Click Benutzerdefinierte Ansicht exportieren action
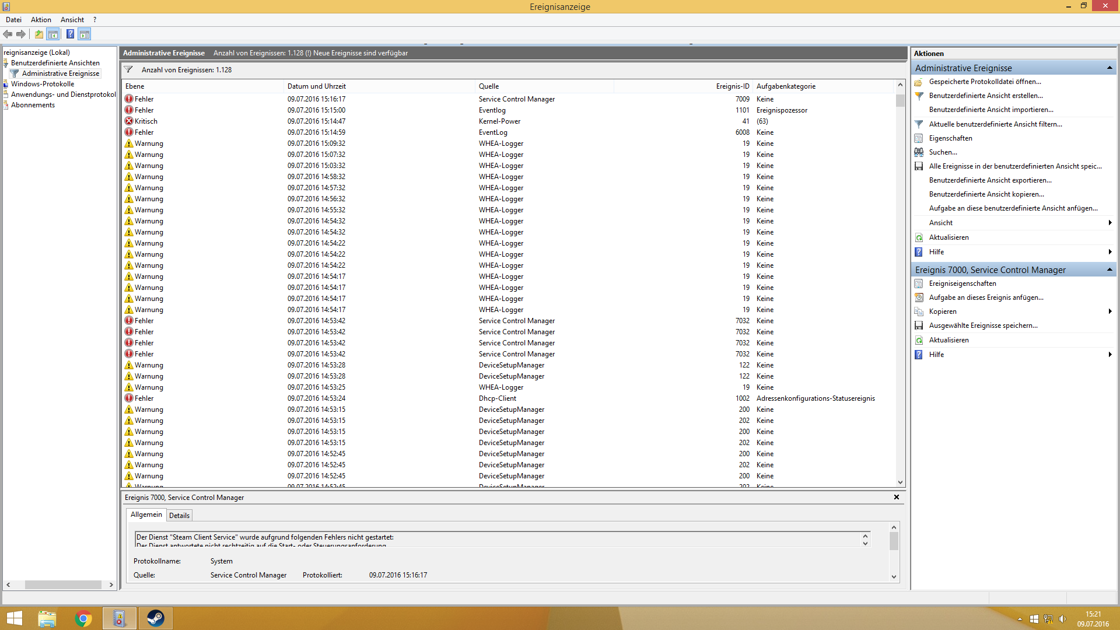This screenshot has width=1120, height=630. [x=991, y=180]
